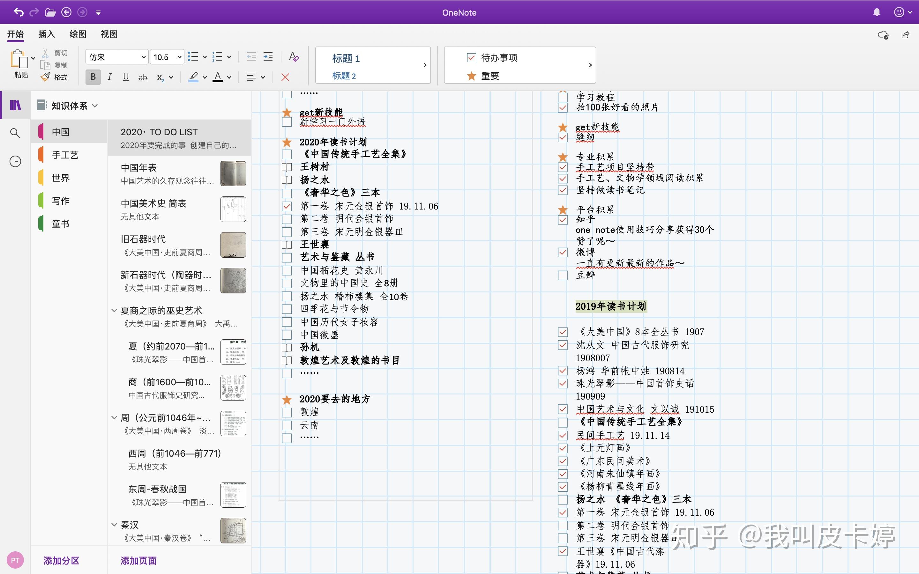Uncheck 第一卷 宋元金银首饰 in 2020 reading plan
The image size is (919, 574).
click(287, 207)
